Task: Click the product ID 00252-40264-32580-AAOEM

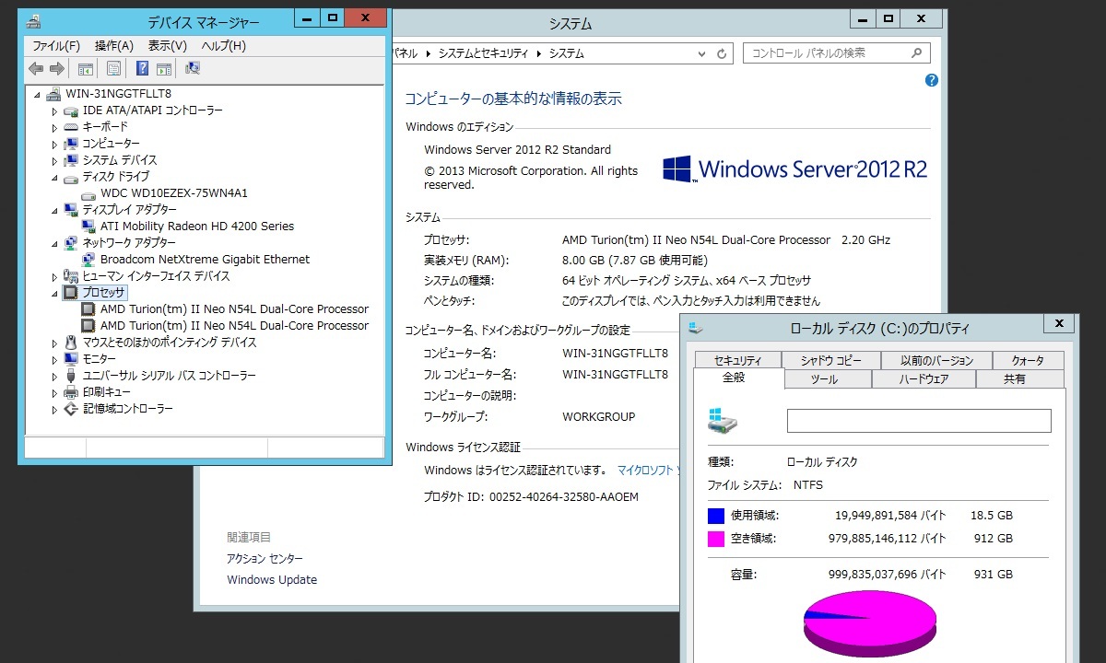Action: click(564, 497)
